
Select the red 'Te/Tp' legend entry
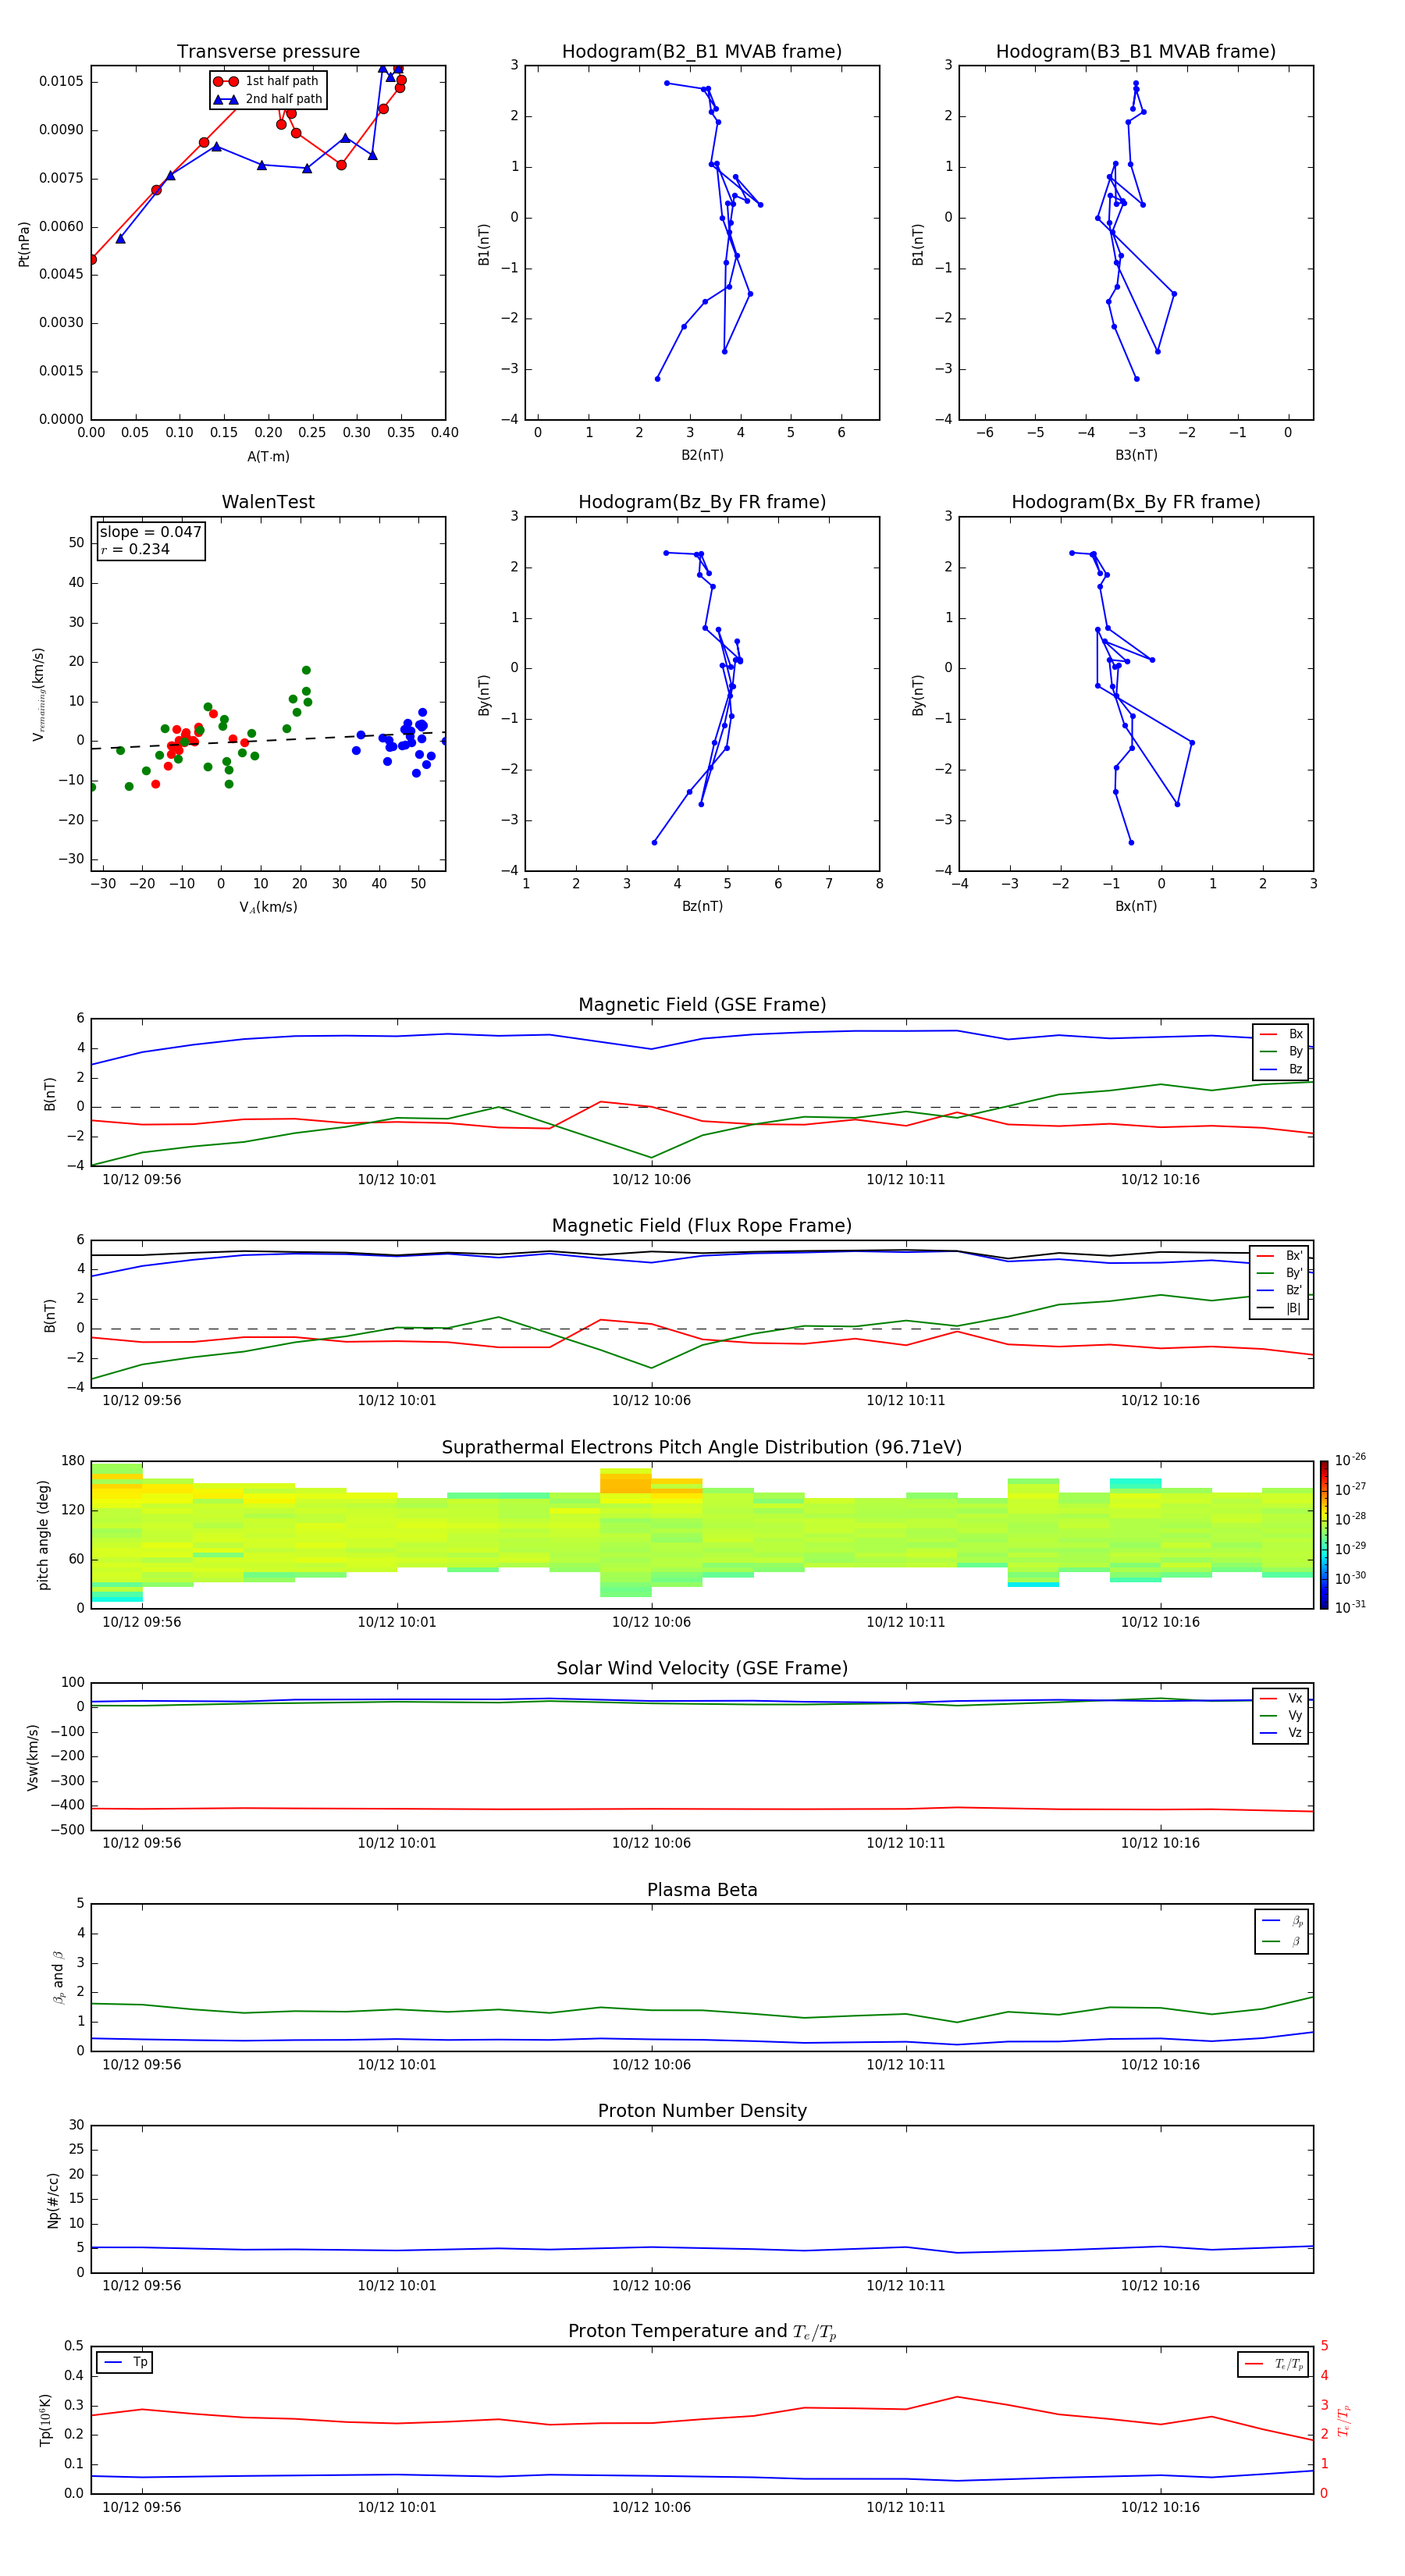coord(1275,2364)
